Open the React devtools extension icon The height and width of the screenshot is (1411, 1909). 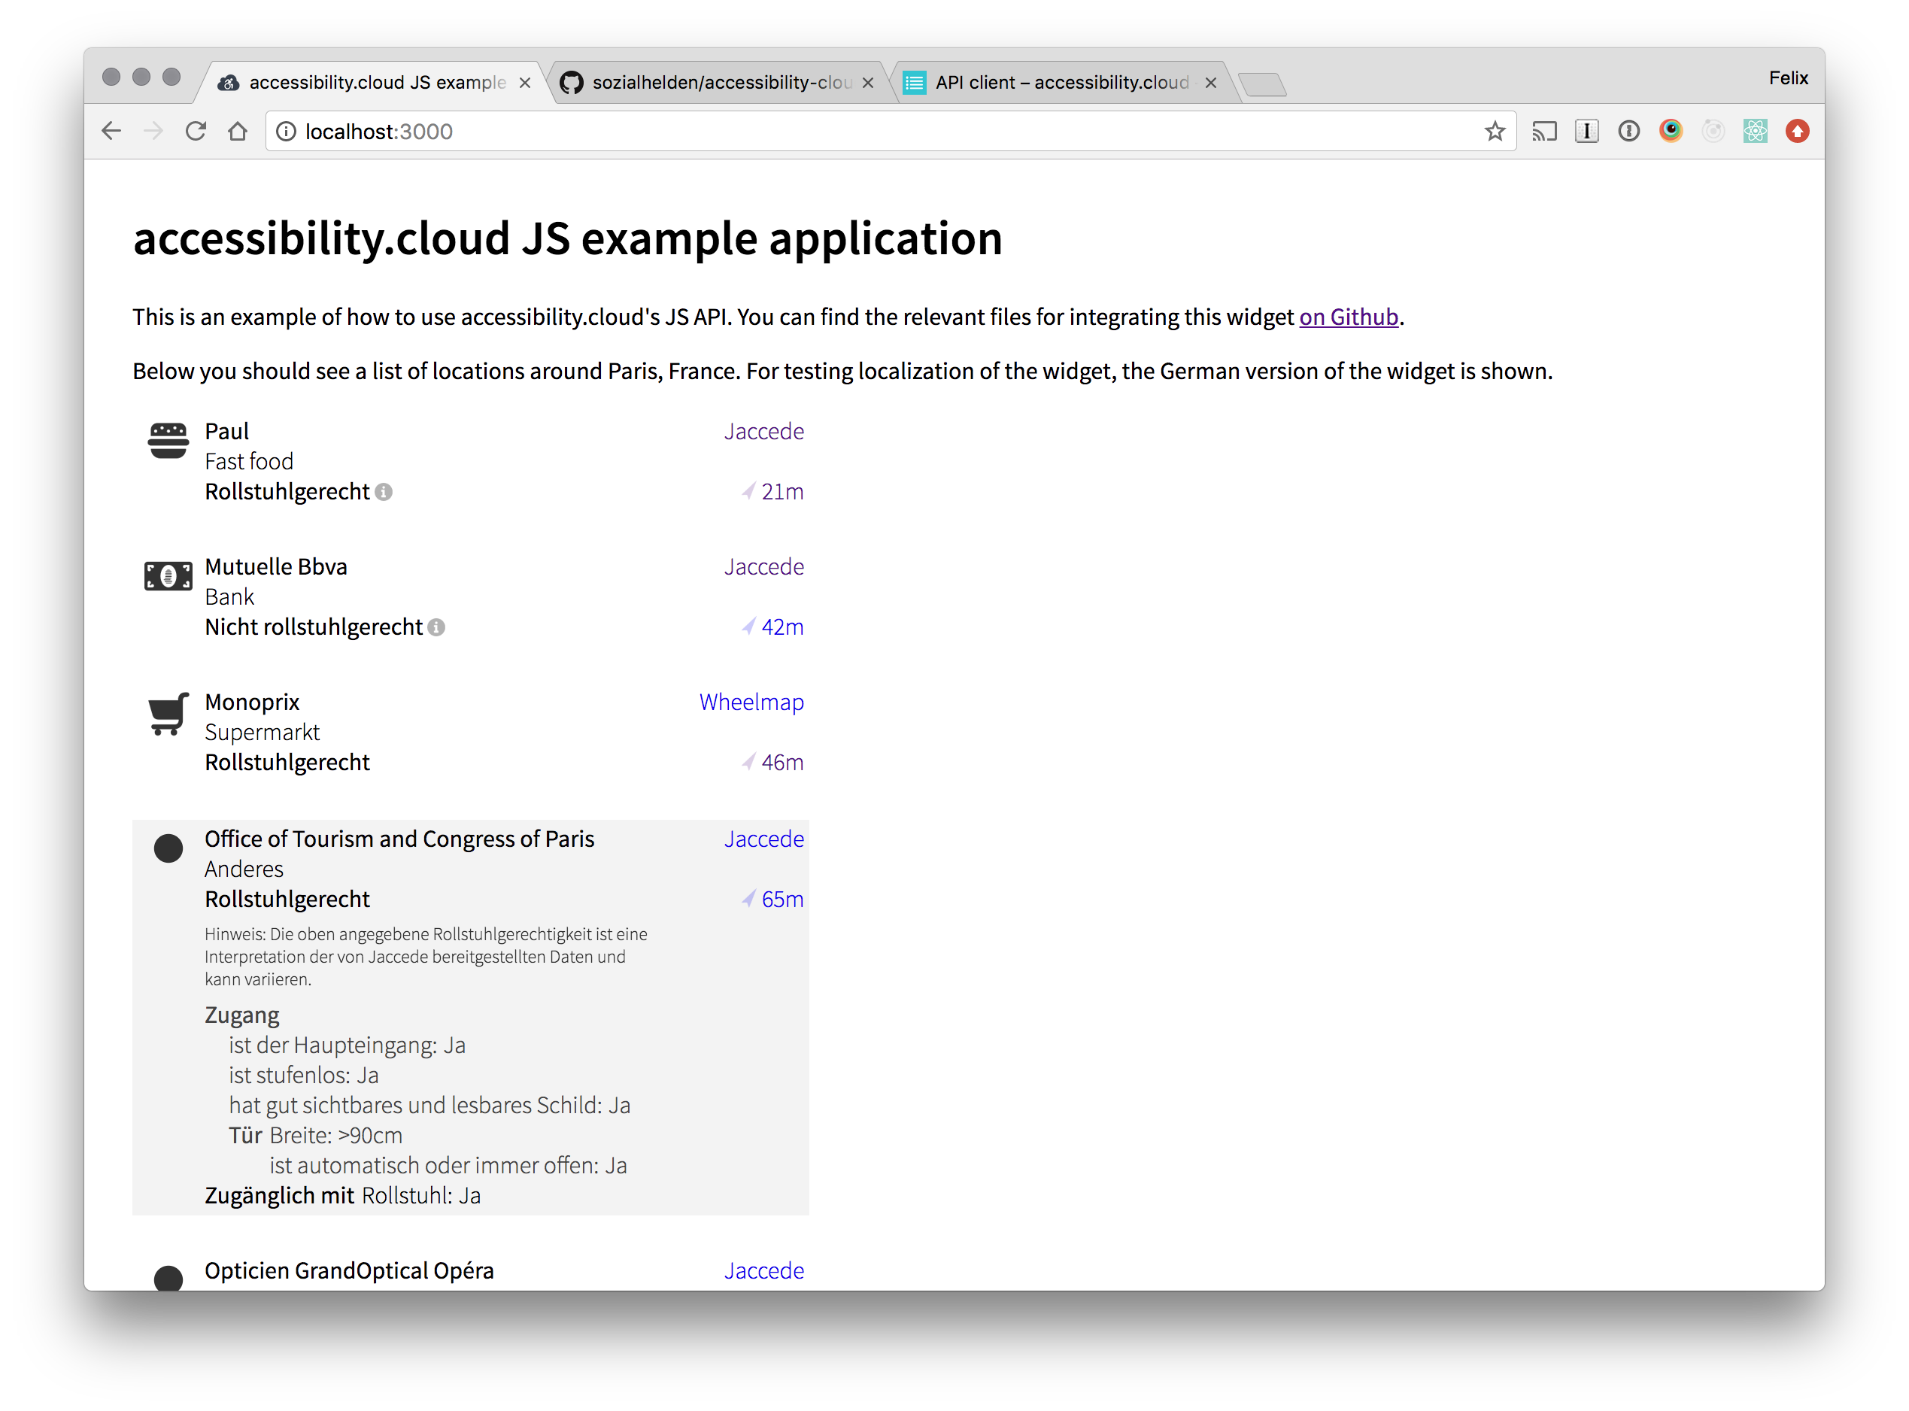point(1754,132)
